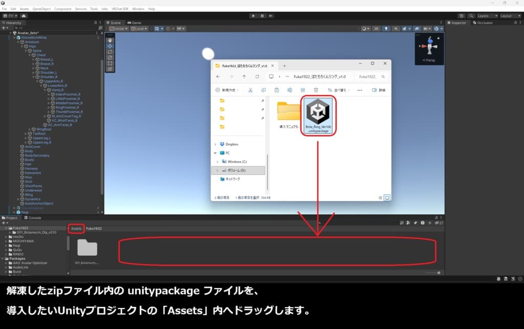Toggle the 2D view mode in Scene
524x329 pixels.
(376, 28)
